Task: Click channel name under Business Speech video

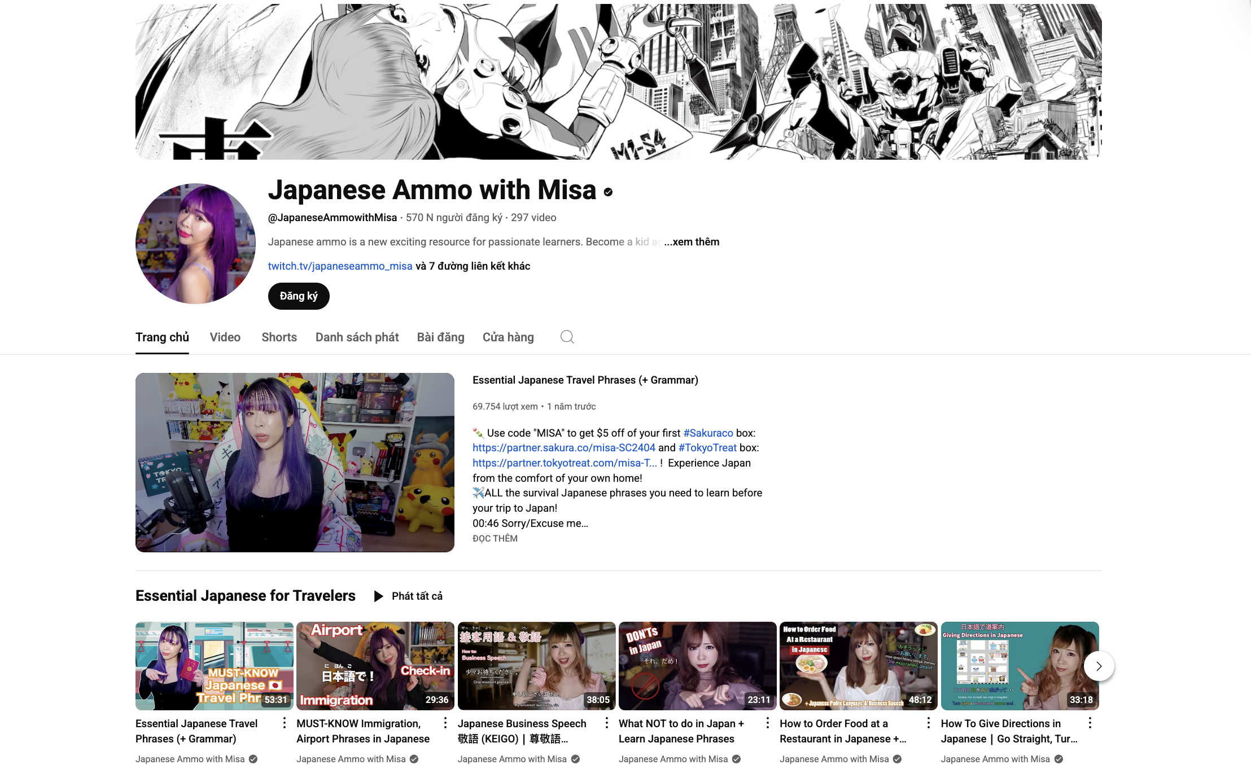Action: point(512,759)
